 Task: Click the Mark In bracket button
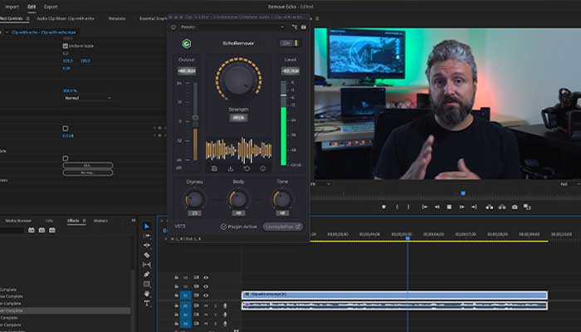click(x=397, y=207)
